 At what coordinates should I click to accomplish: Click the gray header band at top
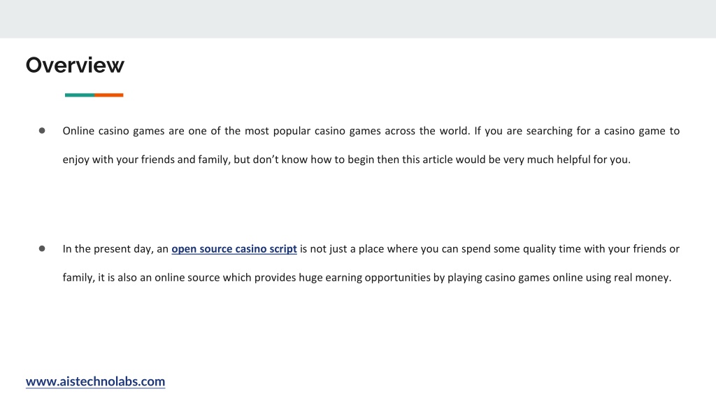click(358, 19)
